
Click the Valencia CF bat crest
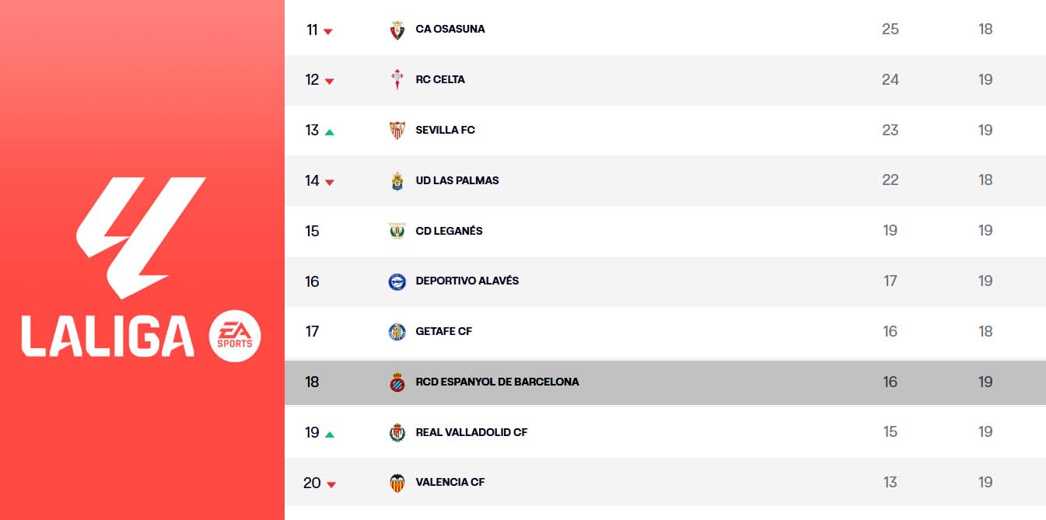397,483
